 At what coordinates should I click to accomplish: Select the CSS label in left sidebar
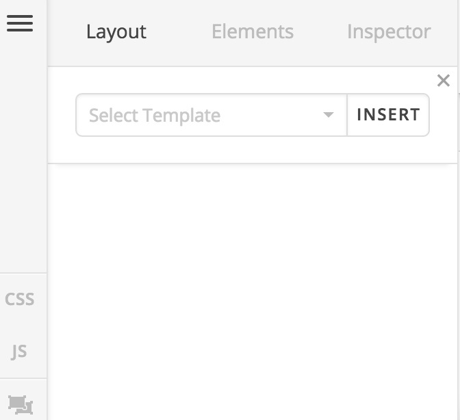[x=20, y=300]
